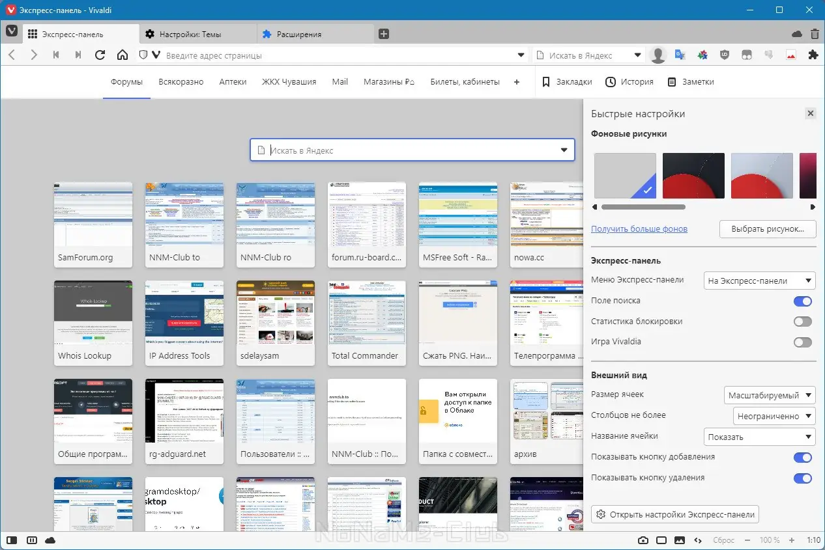This screenshot has height=550, width=825.
Task: Switch to Расширения tab
Action: click(x=315, y=34)
